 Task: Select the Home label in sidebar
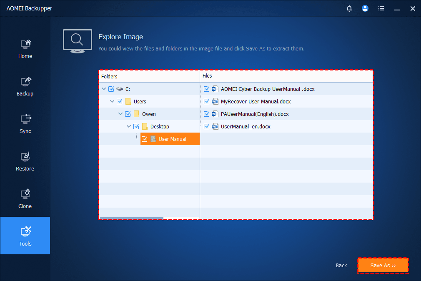(x=25, y=56)
